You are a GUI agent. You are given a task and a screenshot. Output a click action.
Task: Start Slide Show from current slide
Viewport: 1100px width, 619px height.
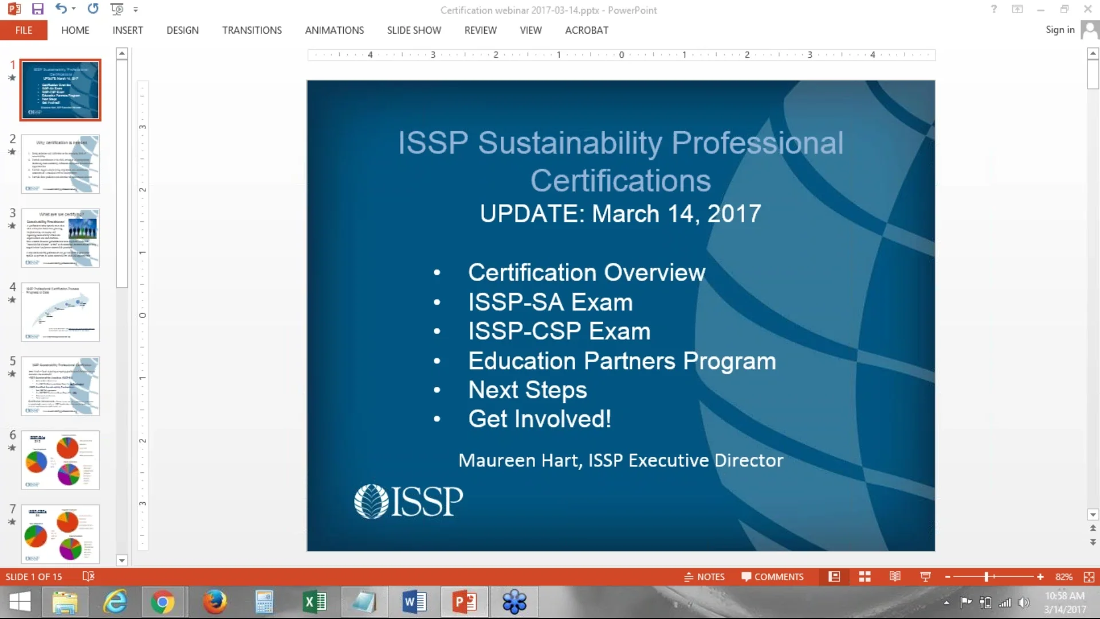click(925, 577)
